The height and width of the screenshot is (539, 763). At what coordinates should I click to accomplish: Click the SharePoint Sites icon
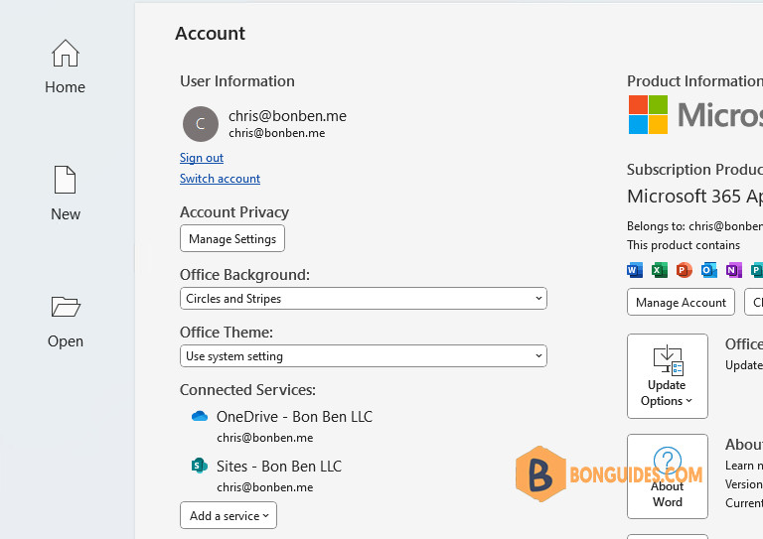click(200, 466)
